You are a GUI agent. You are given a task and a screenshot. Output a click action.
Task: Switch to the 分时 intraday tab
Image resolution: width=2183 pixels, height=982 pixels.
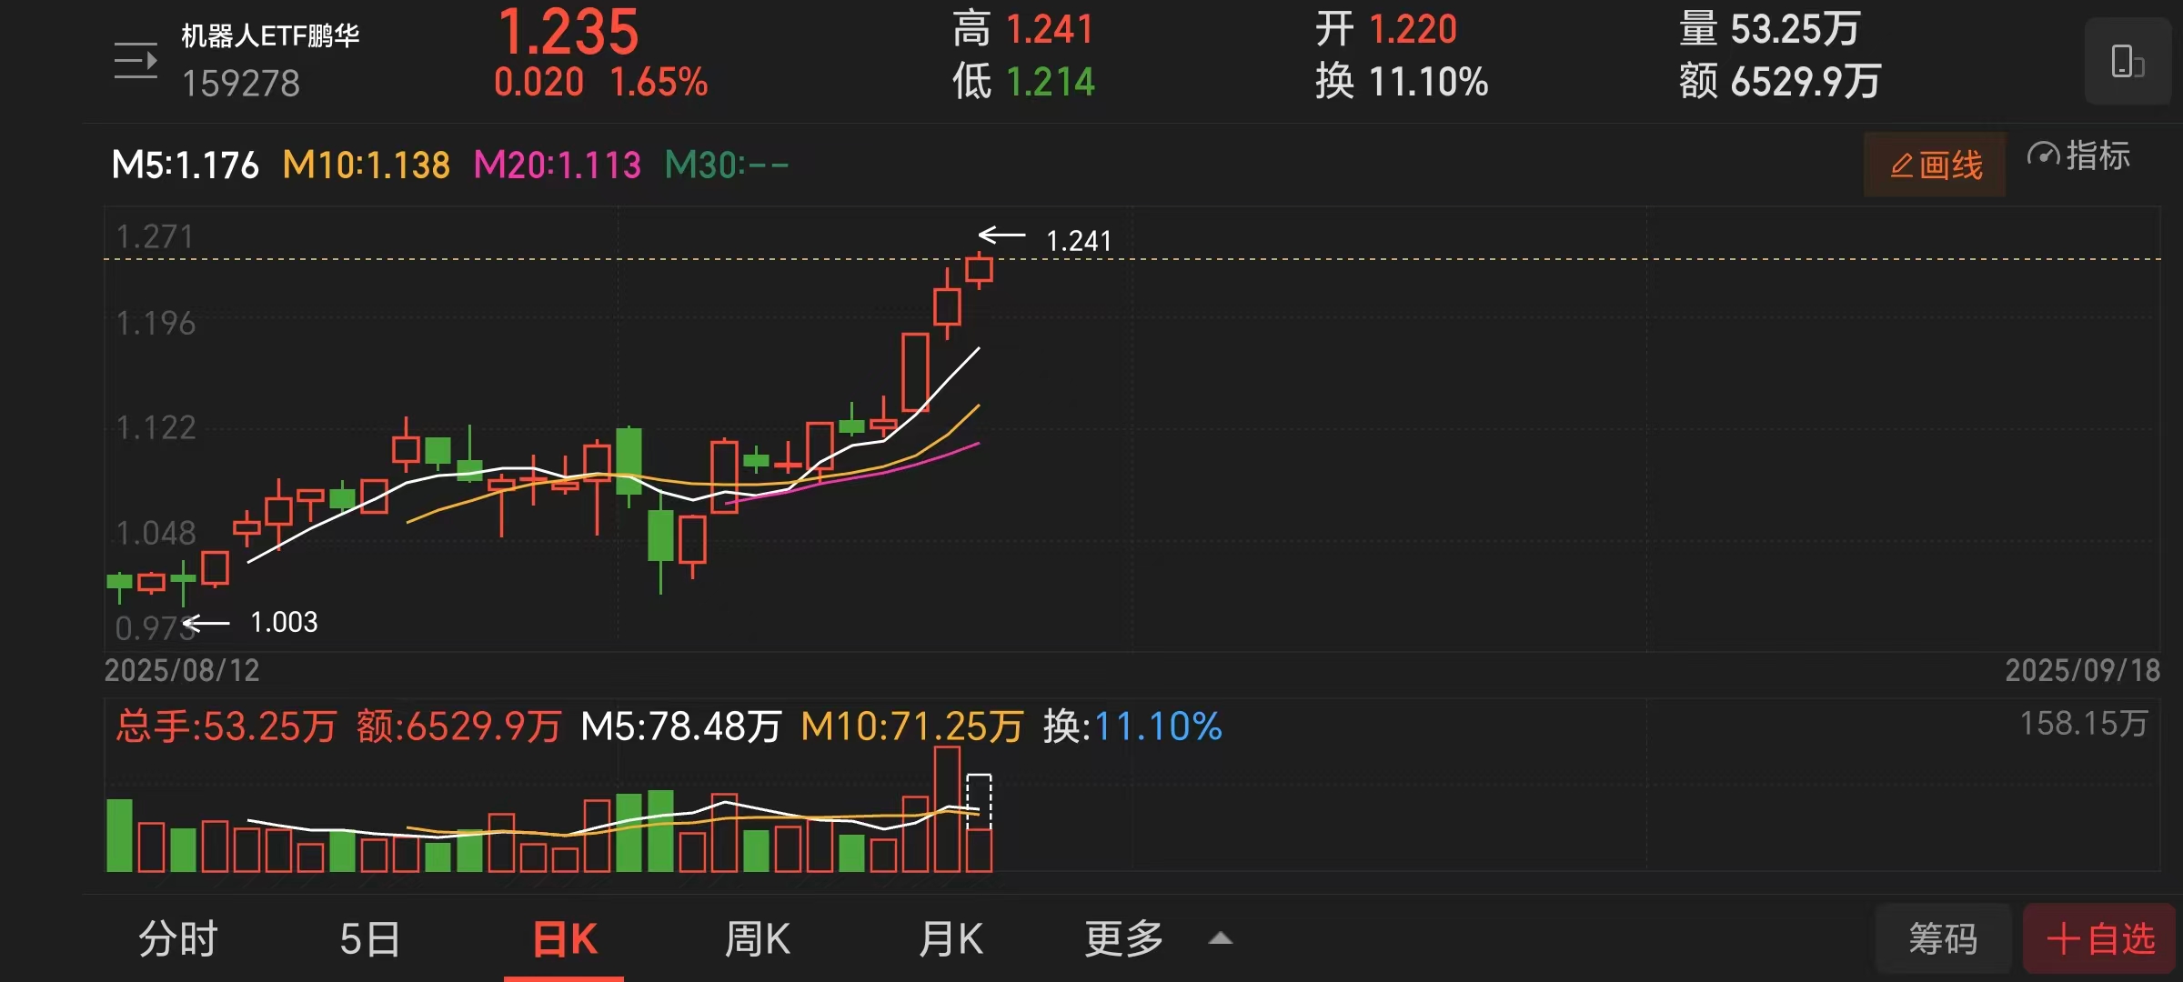[x=177, y=938]
